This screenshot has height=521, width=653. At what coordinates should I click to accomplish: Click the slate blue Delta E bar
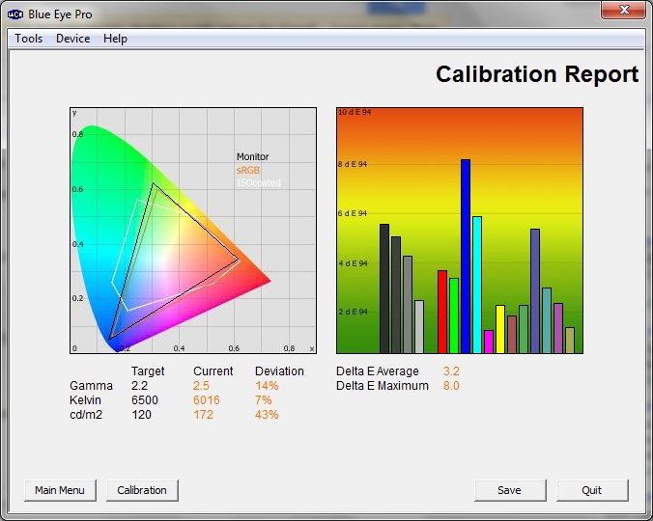click(x=535, y=291)
